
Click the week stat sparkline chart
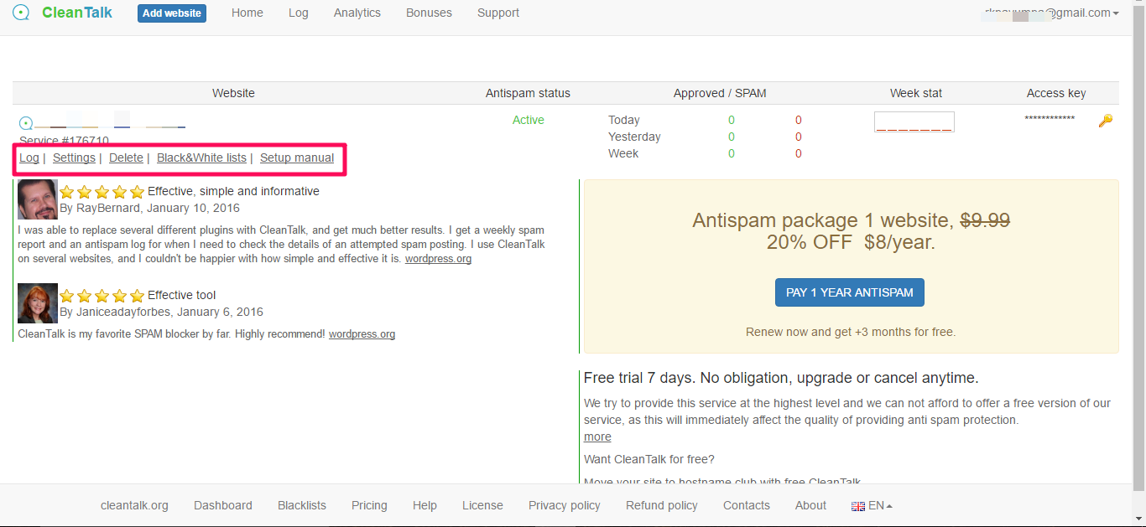[x=914, y=122]
